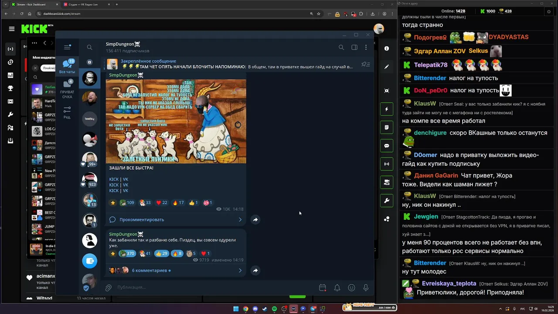Click star reaction on first post

coord(113,202)
